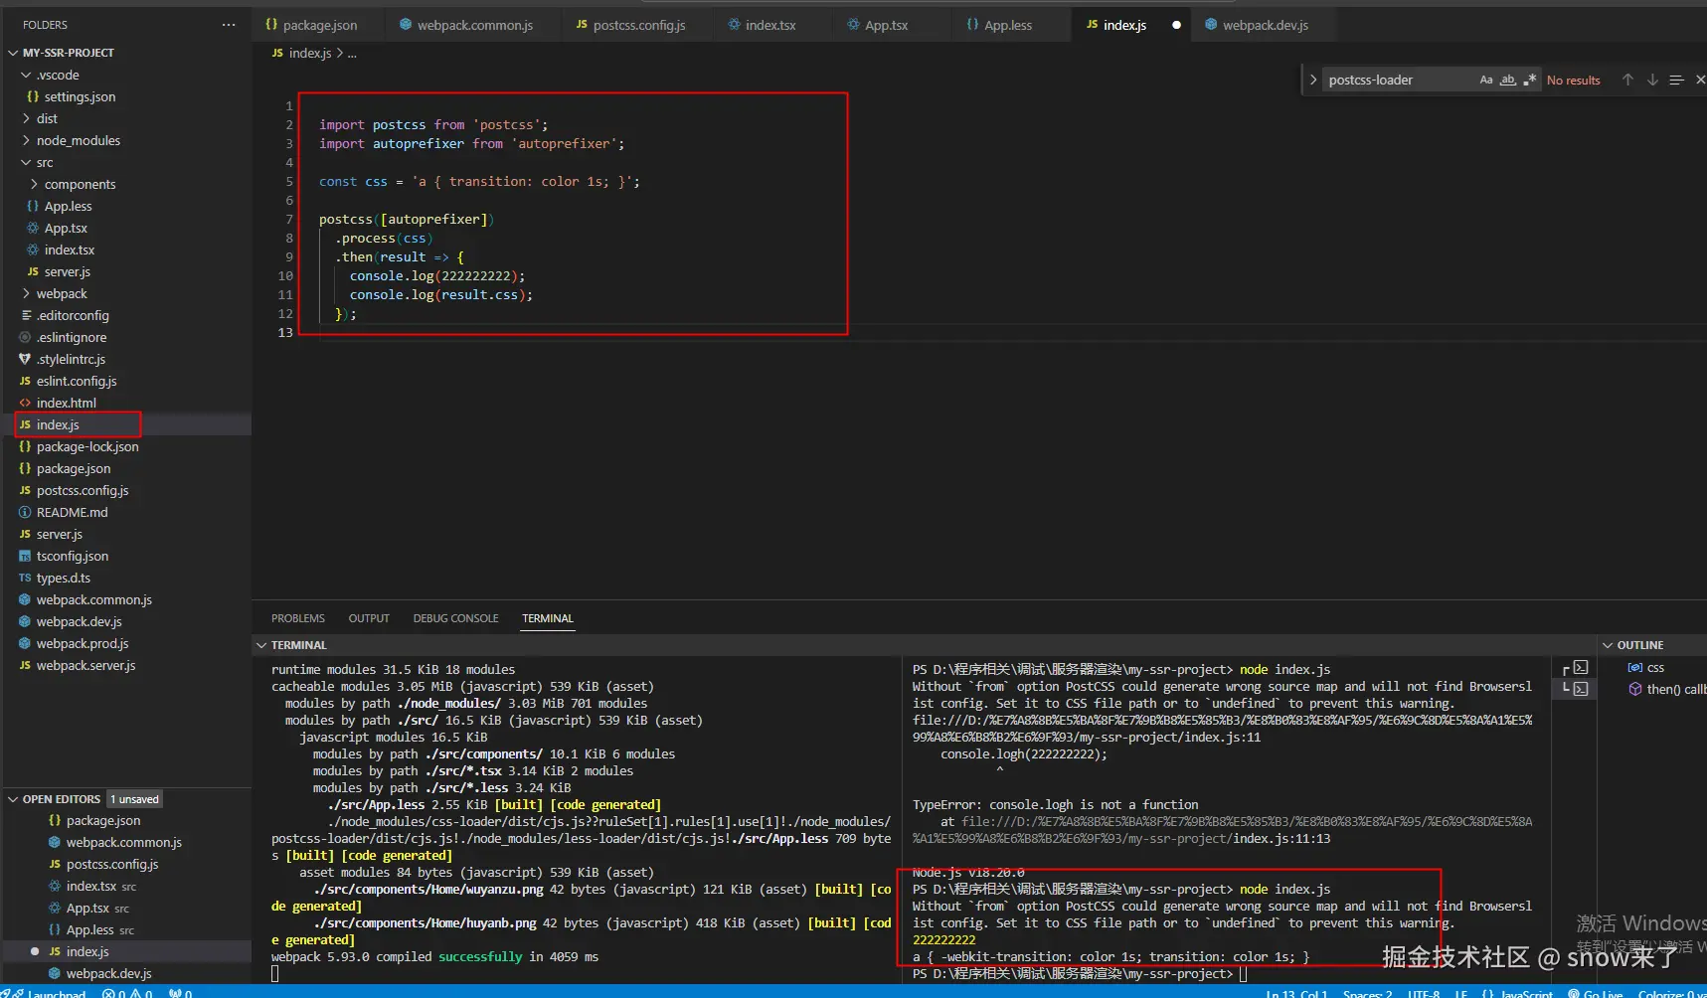The width and height of the screenshot is (1707, 998).
Task: Toggle Match Whole Word in find widget
Action: pos(1507,81)
